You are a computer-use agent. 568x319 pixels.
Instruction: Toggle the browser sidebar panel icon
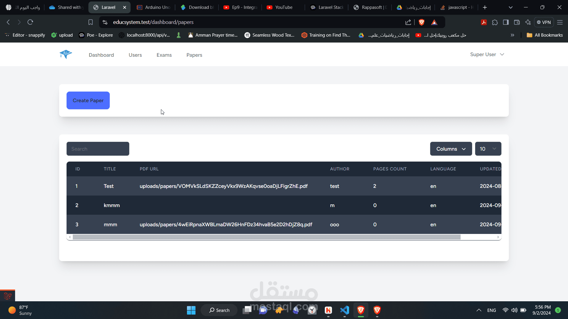click(x=506, y=22)
